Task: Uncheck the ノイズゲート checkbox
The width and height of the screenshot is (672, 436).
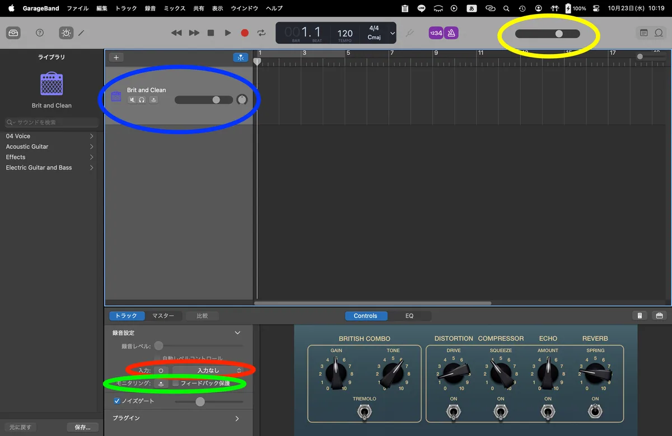Action: pyautogui.click(x=117, y=401)
